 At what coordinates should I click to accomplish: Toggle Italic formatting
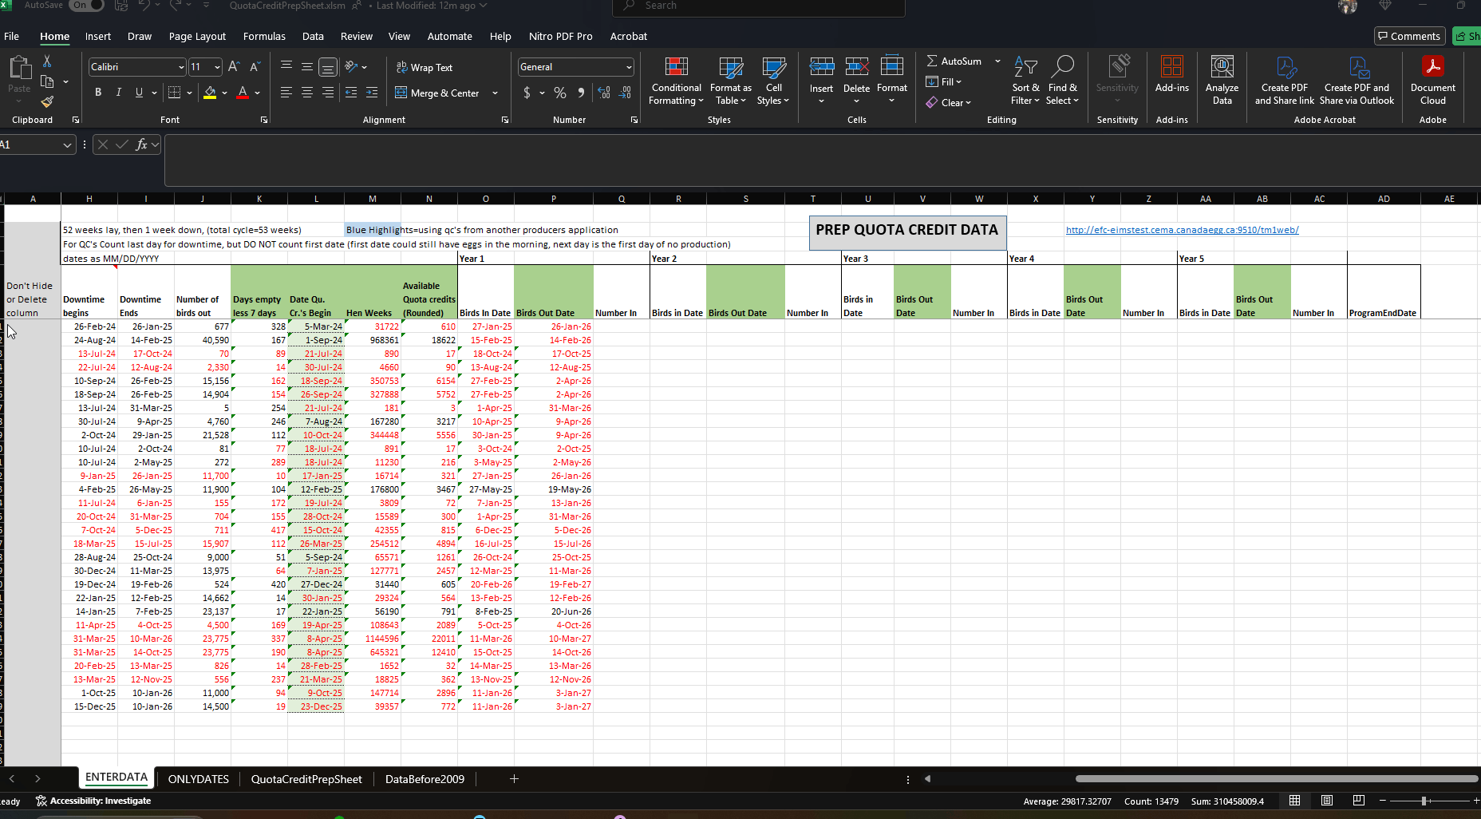point(119,93)
